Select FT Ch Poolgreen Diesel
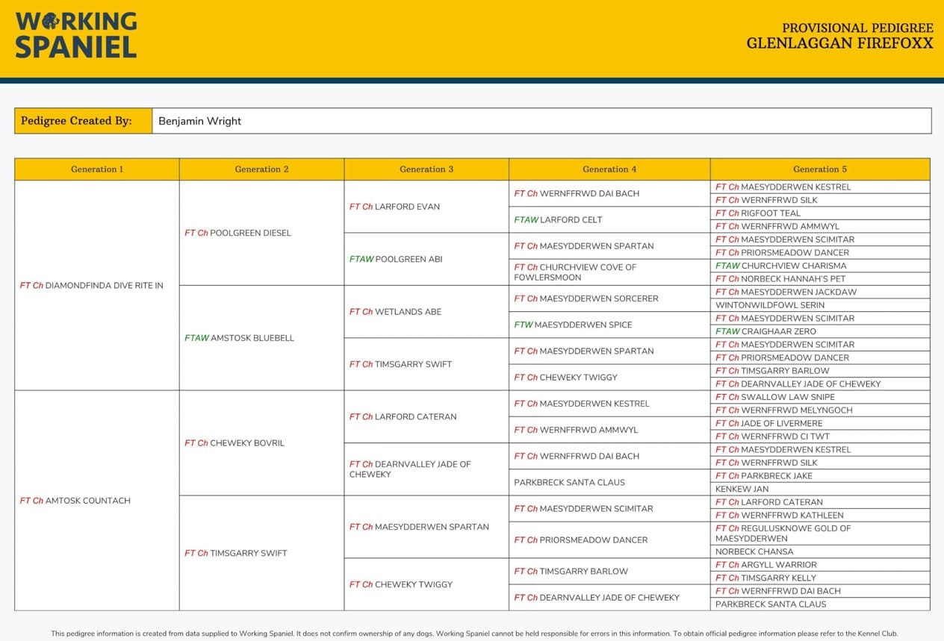The height and width of the screenshot is (641, 944). coord(238,233)
